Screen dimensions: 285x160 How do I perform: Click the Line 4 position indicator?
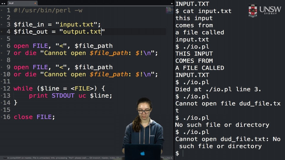169,158
